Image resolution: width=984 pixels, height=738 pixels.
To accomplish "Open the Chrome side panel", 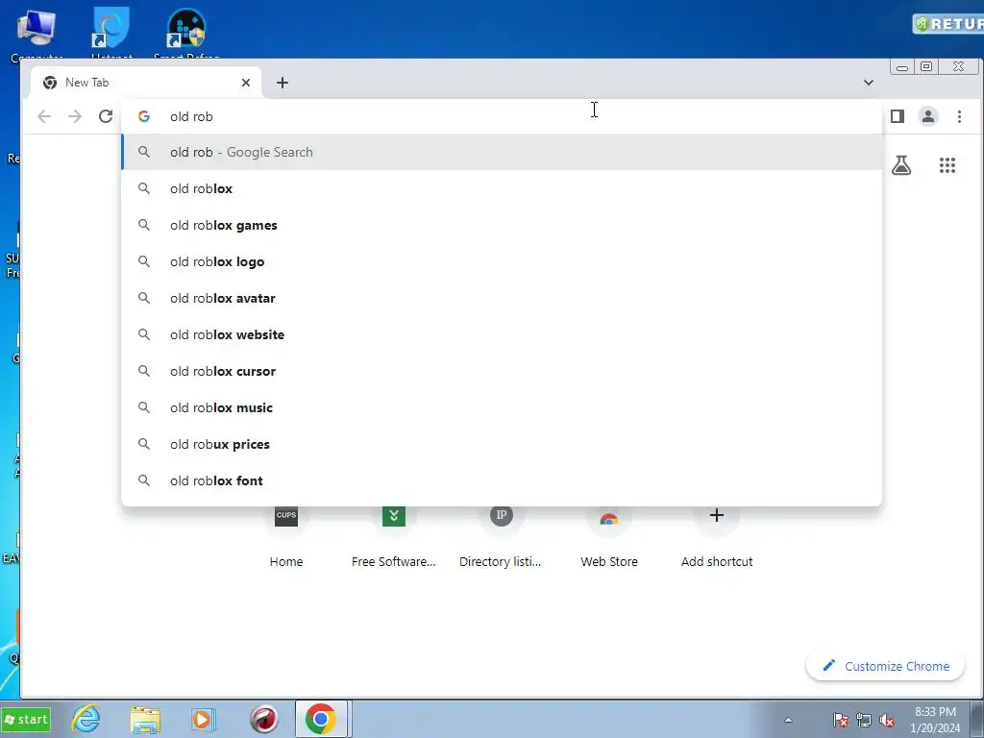I will [x=897, y=116].
